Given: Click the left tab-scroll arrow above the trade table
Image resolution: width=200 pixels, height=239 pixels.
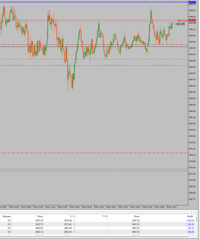Looking at the screenshot, I should 191,211.
